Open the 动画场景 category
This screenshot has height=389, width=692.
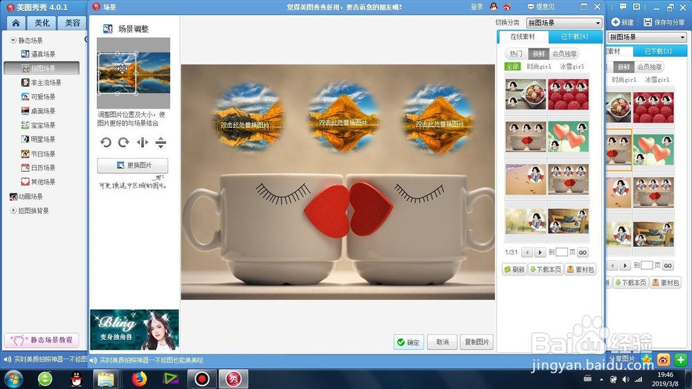click(26, 197)
